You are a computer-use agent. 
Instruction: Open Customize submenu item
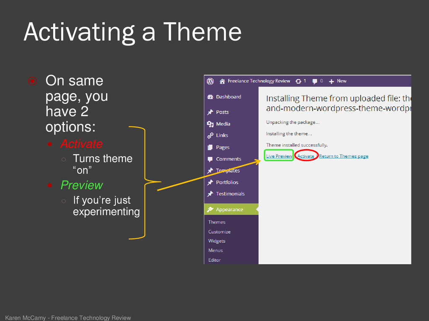219,232
